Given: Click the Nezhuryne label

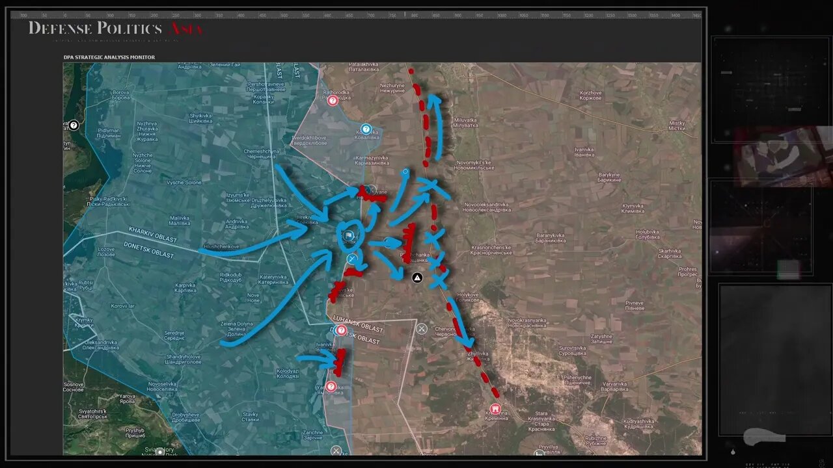Looking at the screenshot, I should 392,88.
